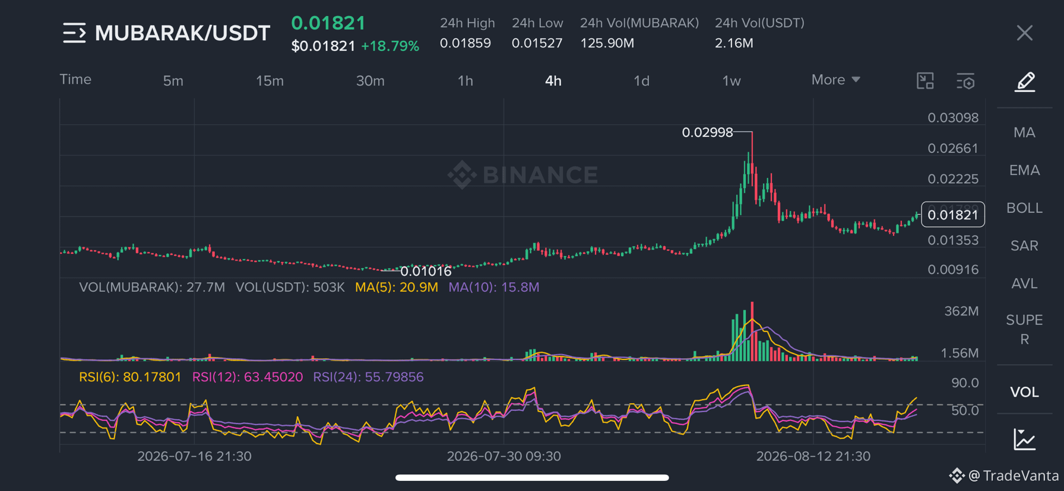Select the 1h timeframe
Viewport: 1064px width, 491px height.
[465, 81]
